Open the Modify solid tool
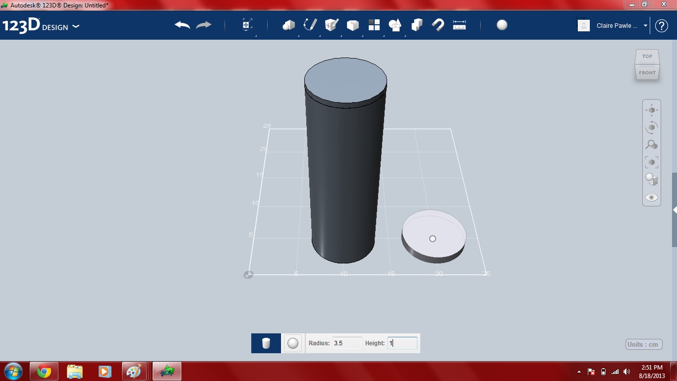This screenshot has width=677, height=381. click(x=353, y=25)
